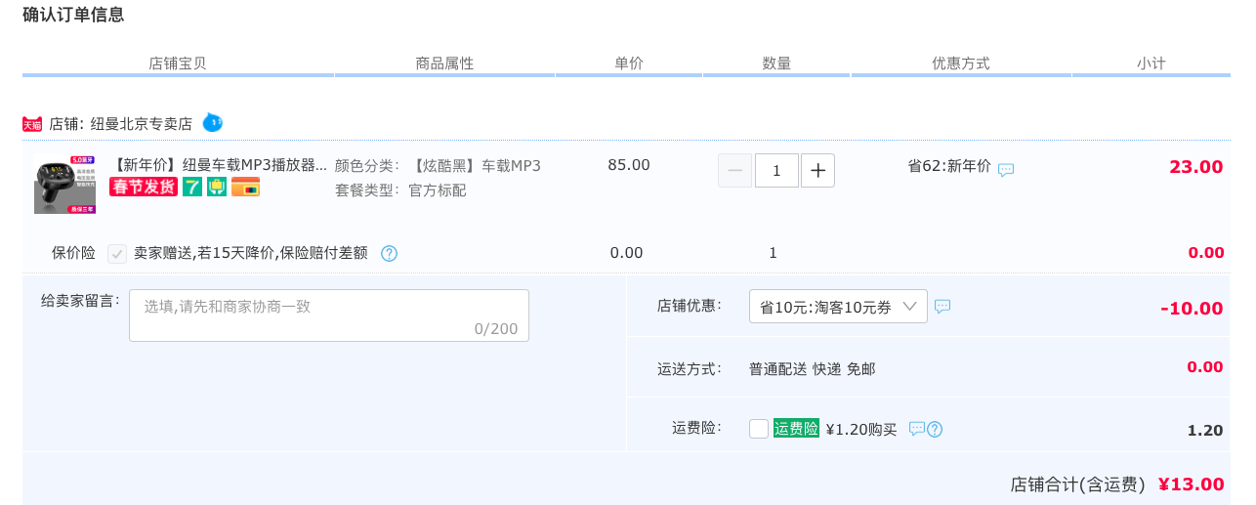
Task: Open the 纽曼北京专卖店 store link
Action: point(142,124)
